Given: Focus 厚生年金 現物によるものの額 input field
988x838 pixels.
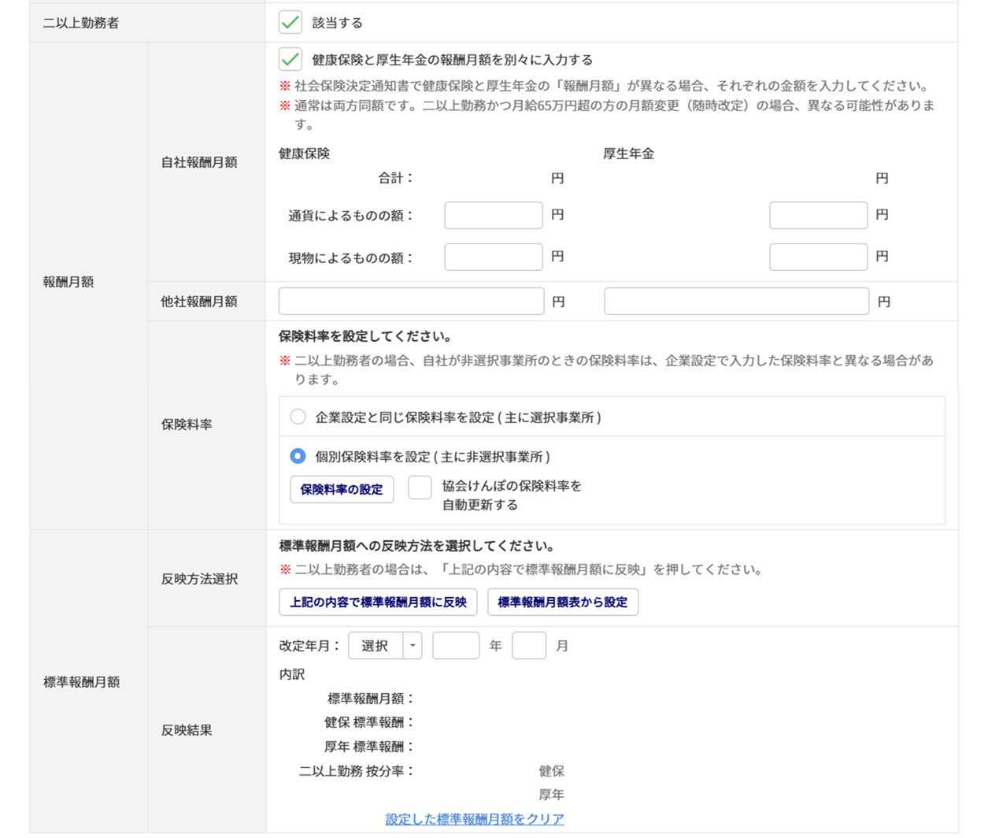Looking at the screenshot, I should [x=818, y=258].
